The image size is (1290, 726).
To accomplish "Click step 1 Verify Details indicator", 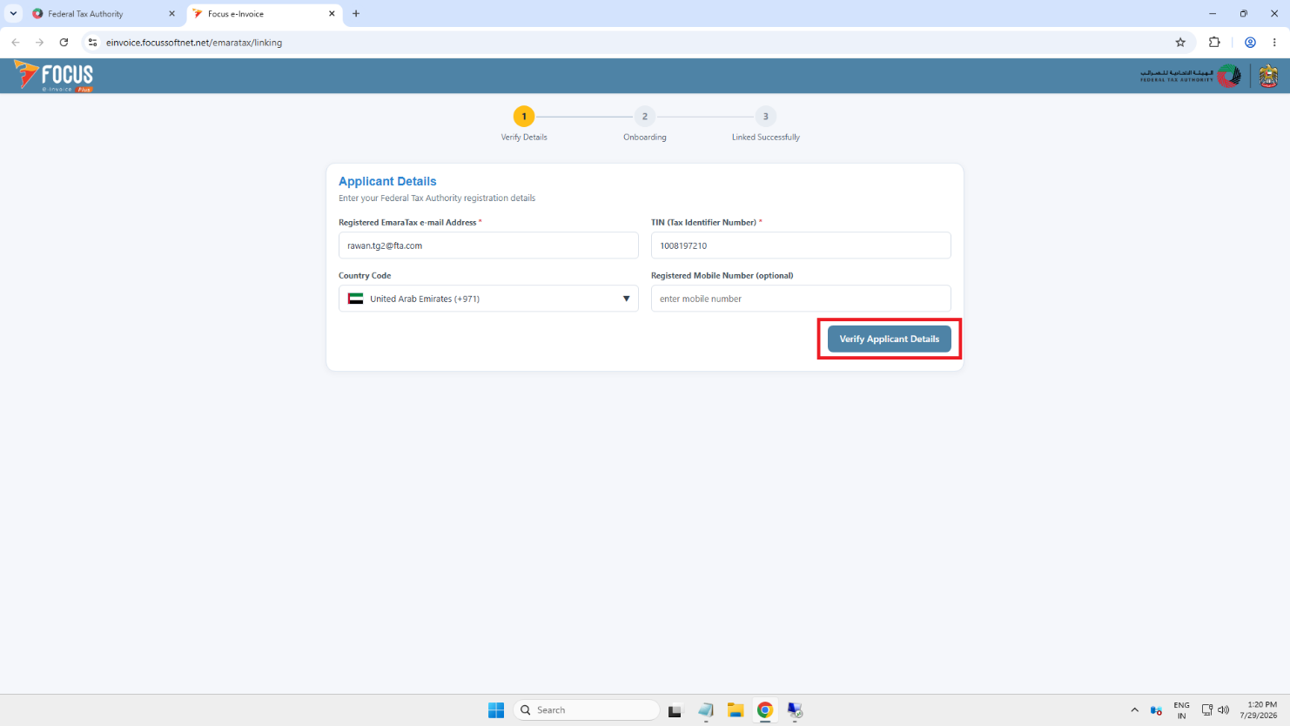I will point(524,117).
